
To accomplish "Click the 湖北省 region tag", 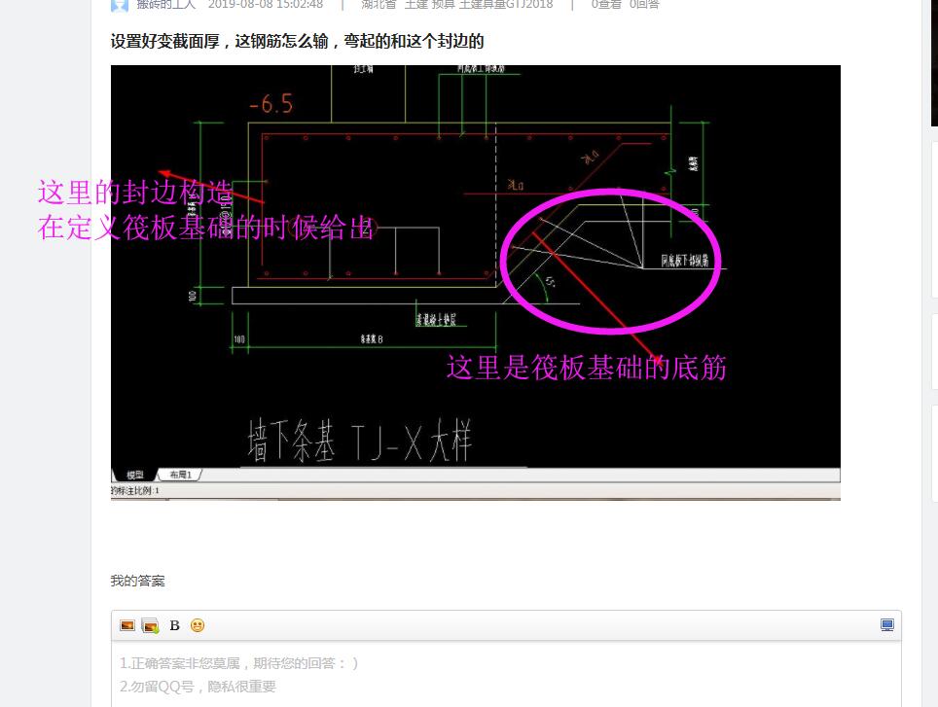I will [379, 5].
